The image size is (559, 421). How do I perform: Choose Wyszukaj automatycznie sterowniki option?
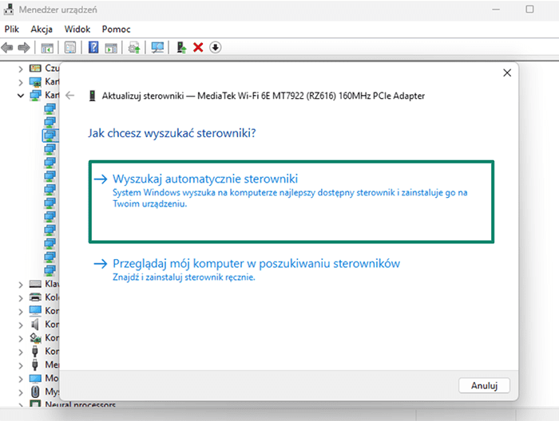tap(291, 202)
